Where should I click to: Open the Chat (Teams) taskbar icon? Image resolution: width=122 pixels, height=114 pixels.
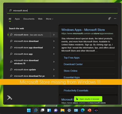pos(56,110)
